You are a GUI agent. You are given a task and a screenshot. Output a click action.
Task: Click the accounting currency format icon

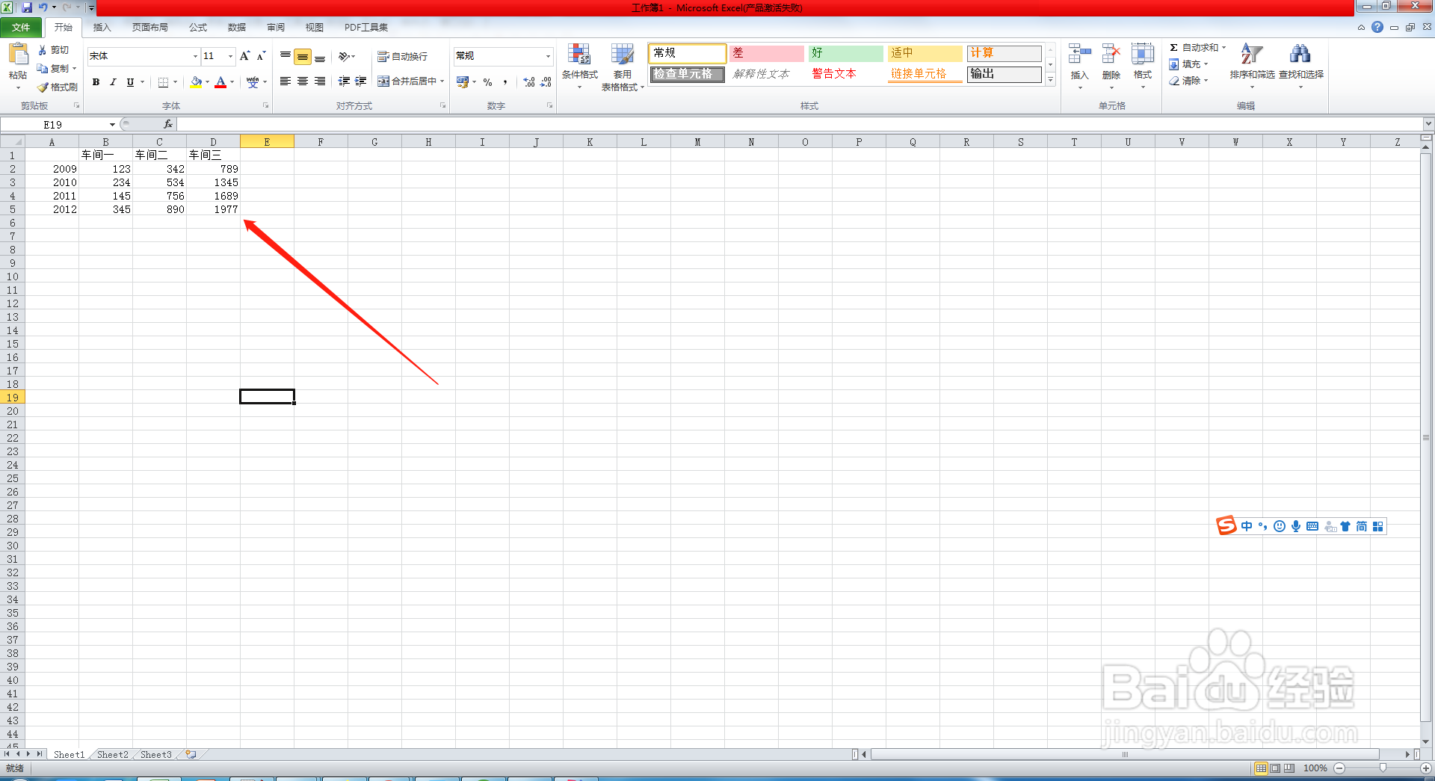[x=463, y=82]
